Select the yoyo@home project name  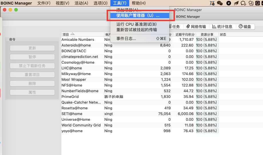[x=72, y=131]
